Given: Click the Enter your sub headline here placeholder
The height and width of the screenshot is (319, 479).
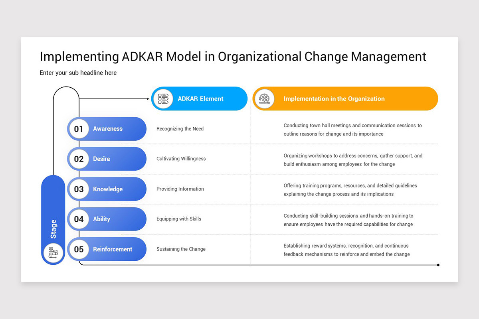Looking at the screenshot, I should point(78,73).
